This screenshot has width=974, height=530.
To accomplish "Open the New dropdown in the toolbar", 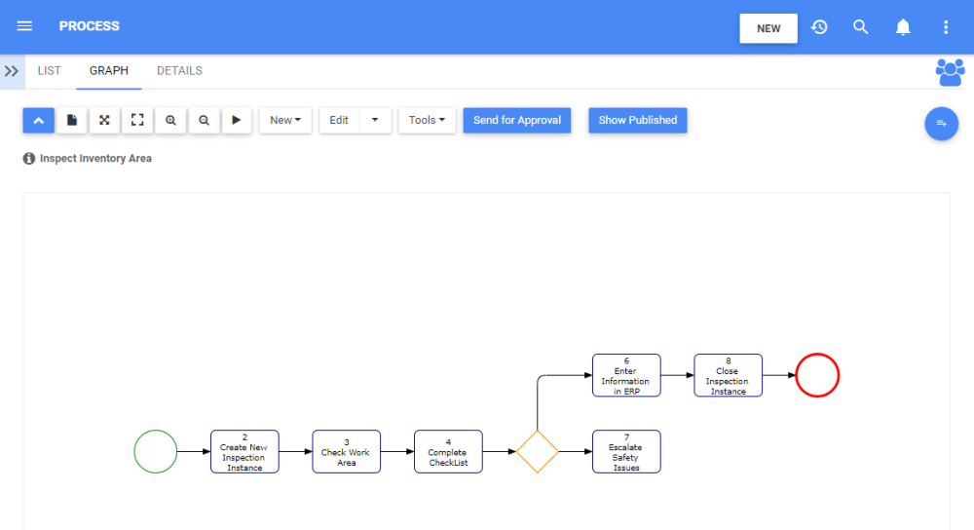I will [x=285, y=120].
